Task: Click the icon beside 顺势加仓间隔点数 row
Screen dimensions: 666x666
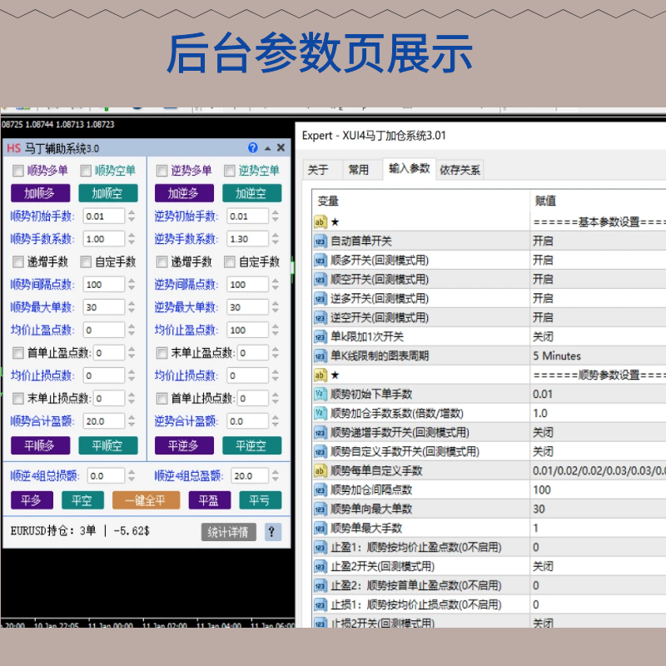Action: [x=321, y=490]
